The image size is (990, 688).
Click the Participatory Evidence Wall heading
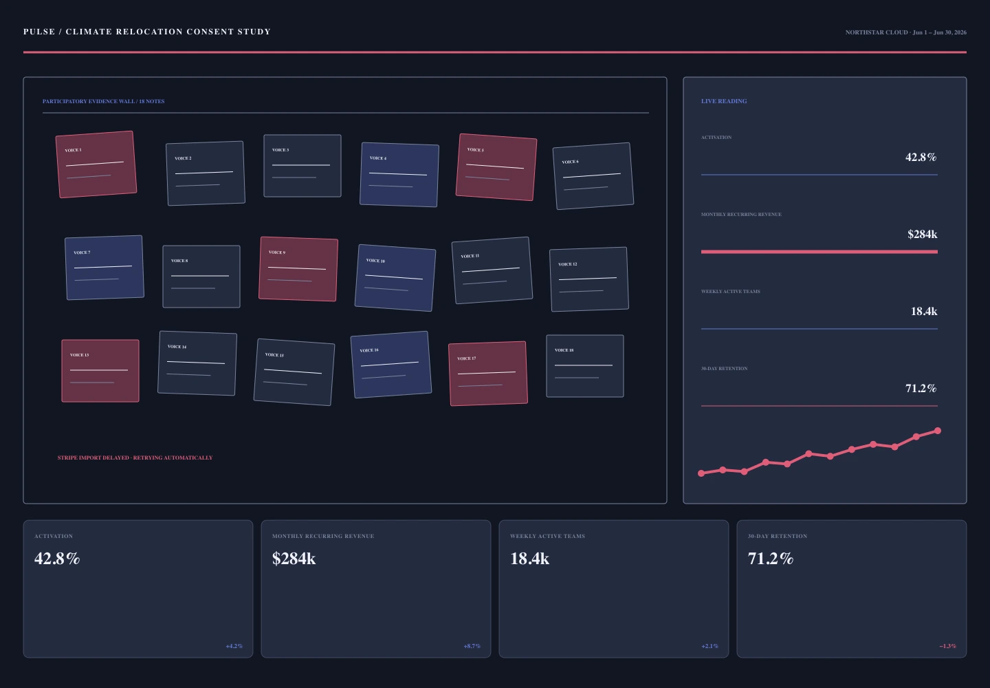(x=103, y=101)
